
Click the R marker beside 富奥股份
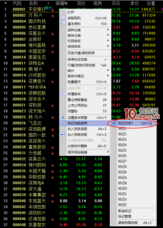(x=53, y=148)
